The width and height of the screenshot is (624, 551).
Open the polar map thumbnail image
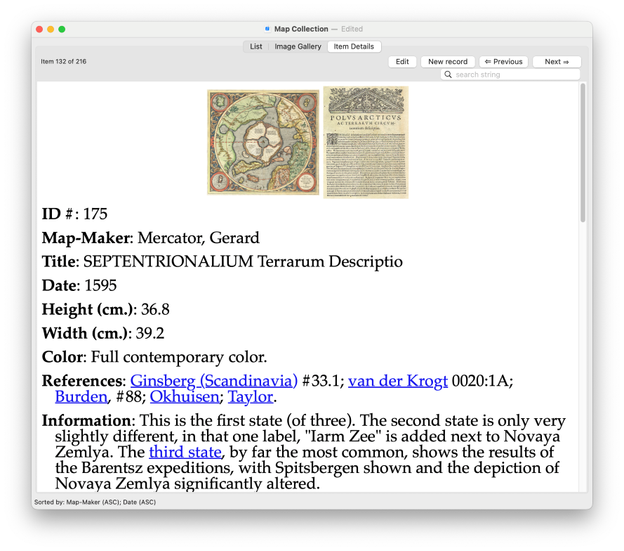click(x=263, y=142)
